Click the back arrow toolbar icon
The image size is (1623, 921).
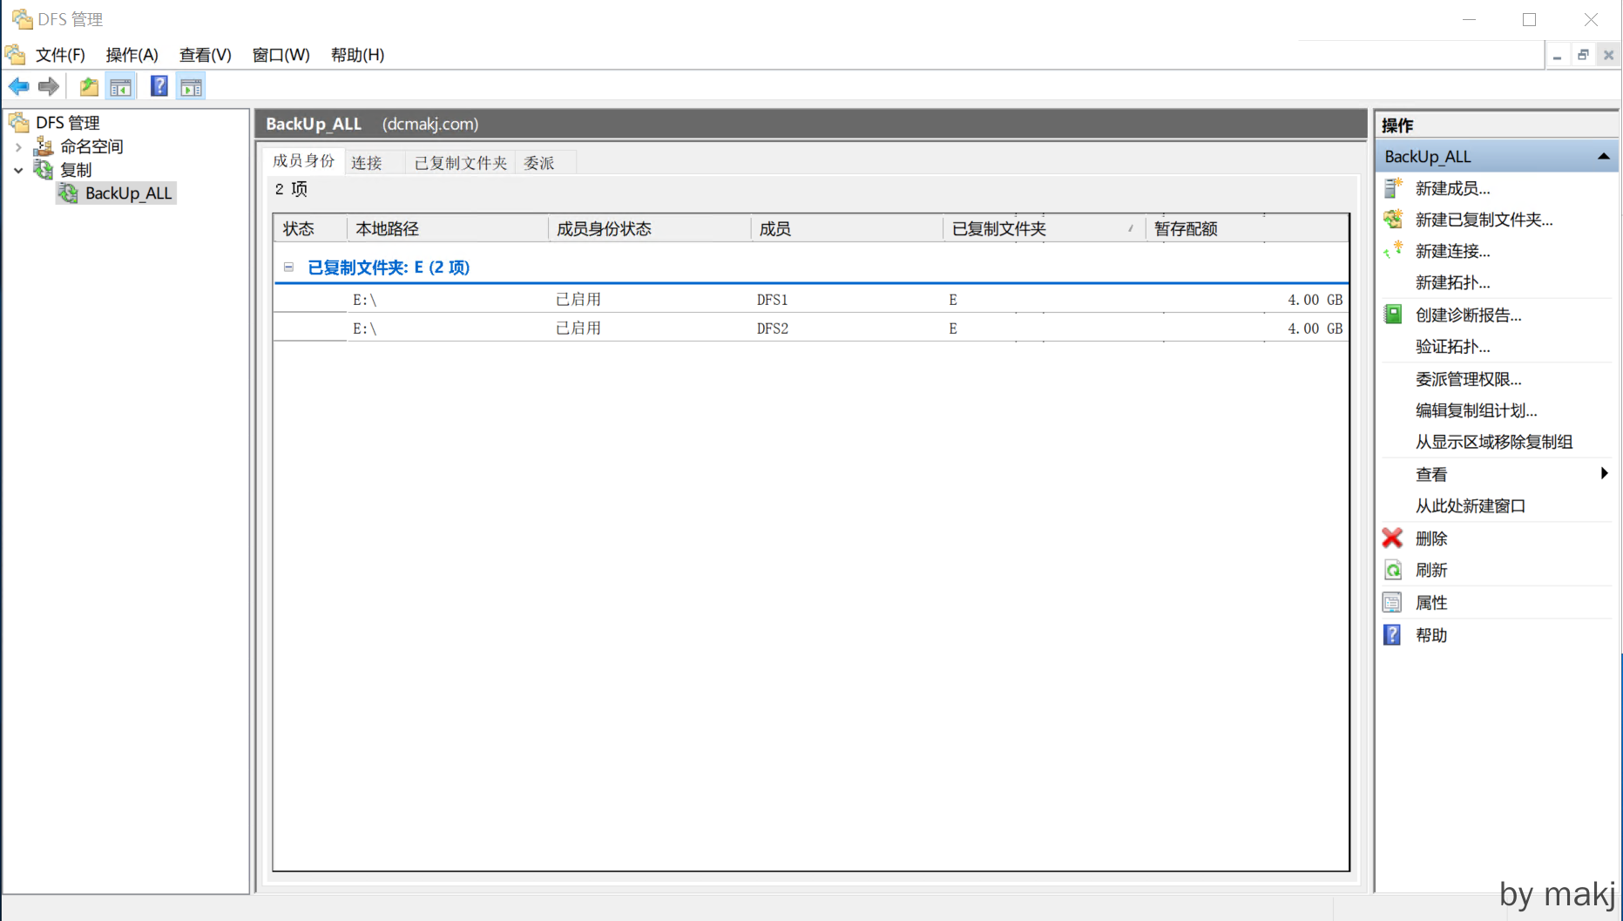coord(18,86)
